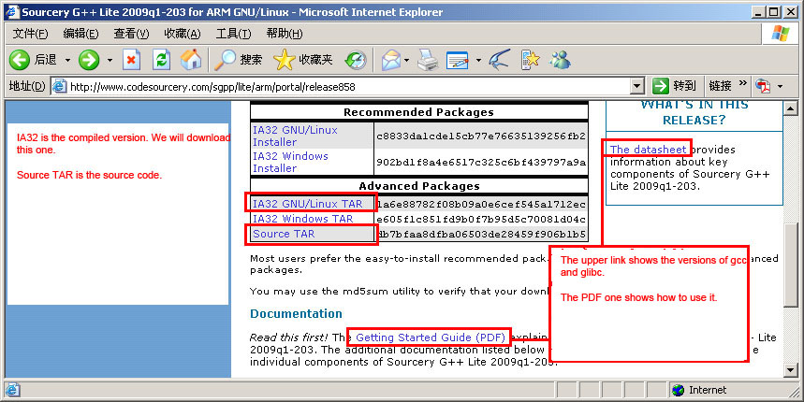The image size is (804, 402).
Task: Click the Mail envelope icon
Action: pos(390,60)
